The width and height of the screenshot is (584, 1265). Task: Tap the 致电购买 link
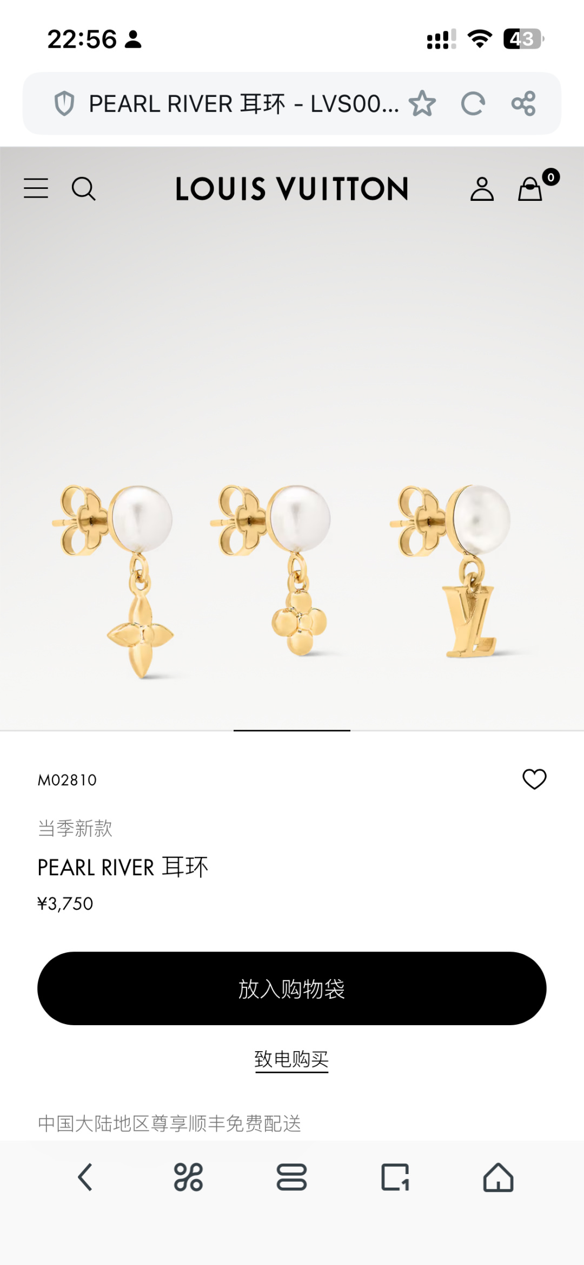click(291, 1059)
